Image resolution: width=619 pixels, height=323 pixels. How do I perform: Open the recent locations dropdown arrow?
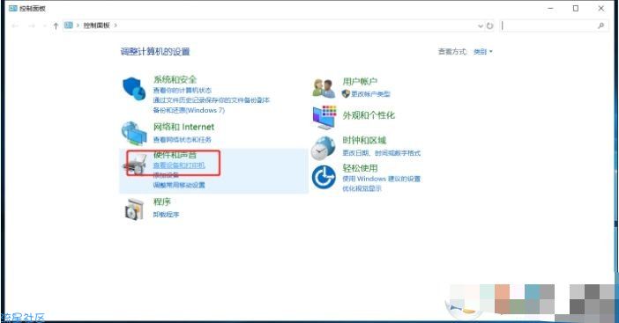(44, 26)
